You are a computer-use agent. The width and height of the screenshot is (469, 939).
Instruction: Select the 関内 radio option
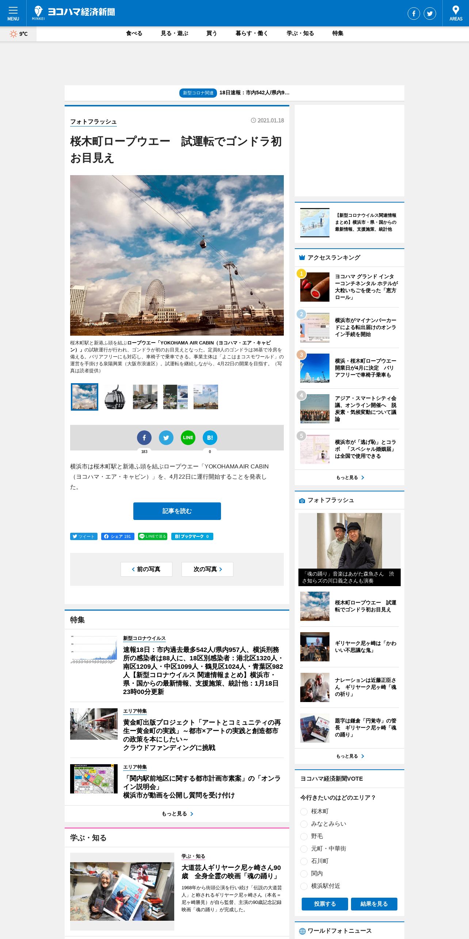[x=304, y=874]
